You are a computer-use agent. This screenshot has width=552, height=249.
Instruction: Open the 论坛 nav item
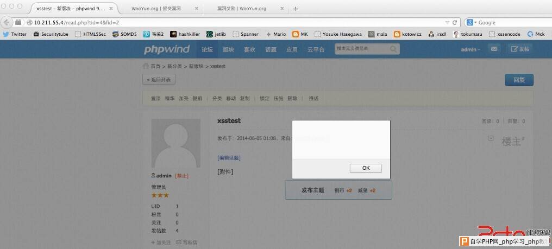pyautogui.click(x=207, y=49)
